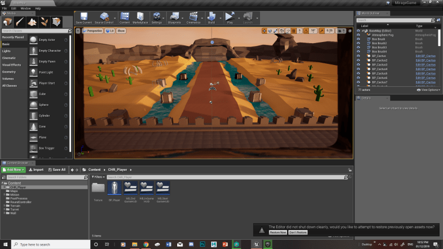Screen dimensions: 443x249
Task: Select the Sphere placement item
Action: (x=47, y=105)
